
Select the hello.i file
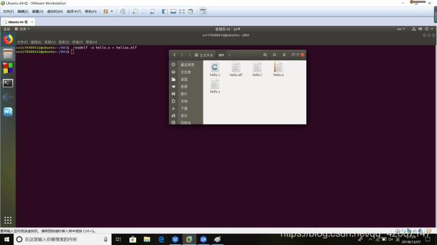pyautogui.click(x=257, y=69)
